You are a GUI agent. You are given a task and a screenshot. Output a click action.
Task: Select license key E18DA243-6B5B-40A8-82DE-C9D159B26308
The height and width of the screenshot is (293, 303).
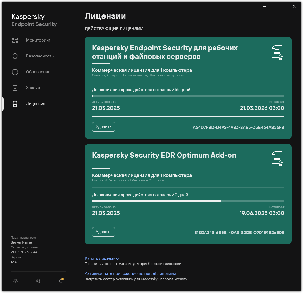[239, 233]
